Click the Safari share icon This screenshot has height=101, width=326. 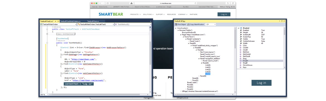tap(228, 3)
